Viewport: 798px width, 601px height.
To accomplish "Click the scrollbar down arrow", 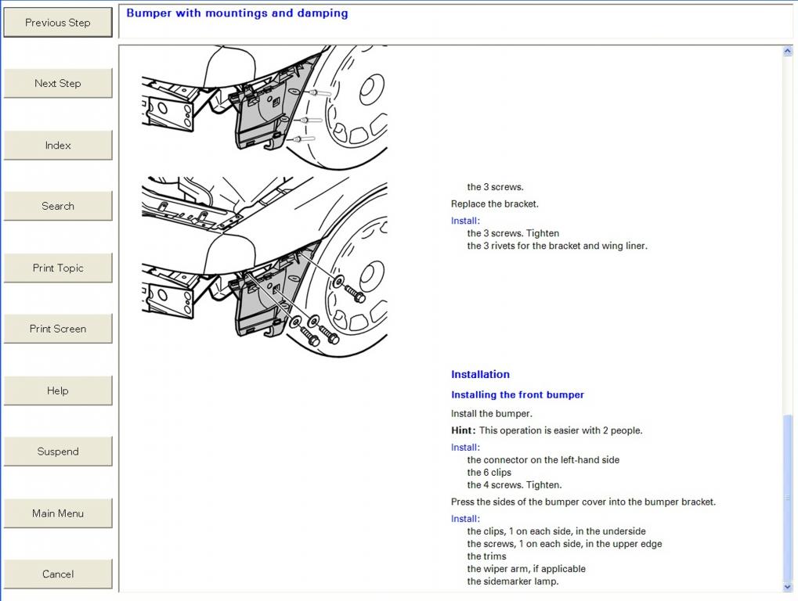I will 787,587.
